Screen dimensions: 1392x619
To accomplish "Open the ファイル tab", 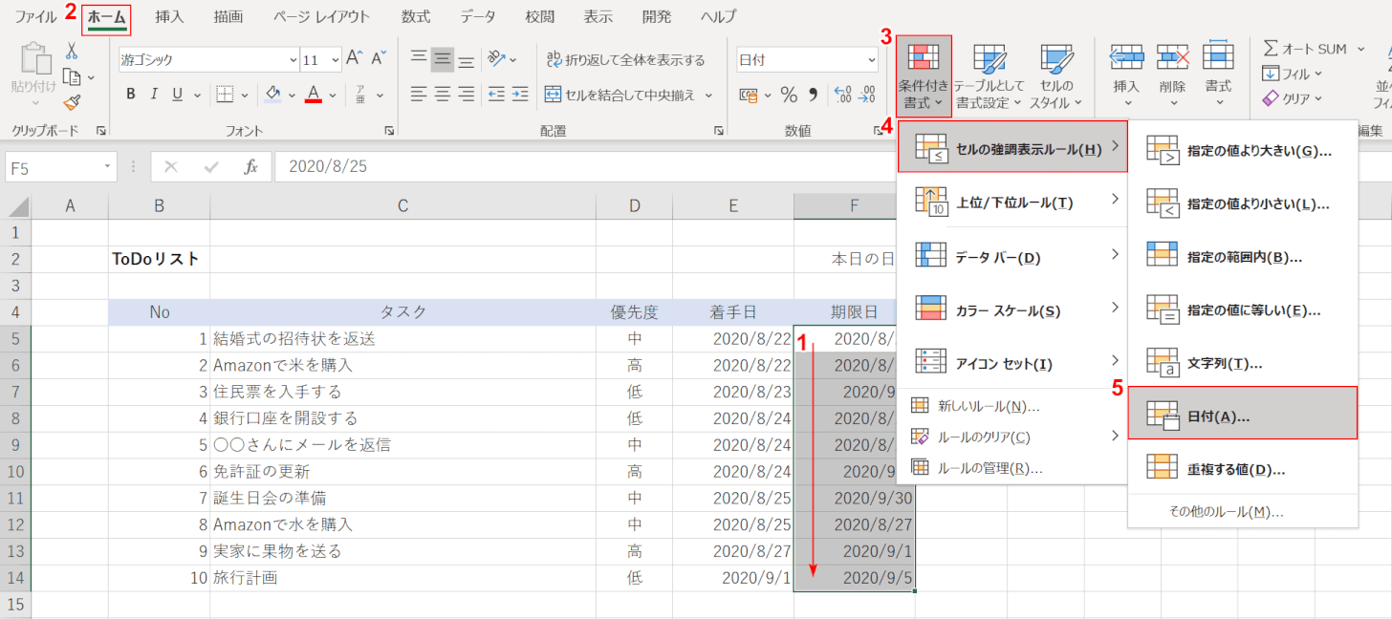I will [x=35, y=16].
